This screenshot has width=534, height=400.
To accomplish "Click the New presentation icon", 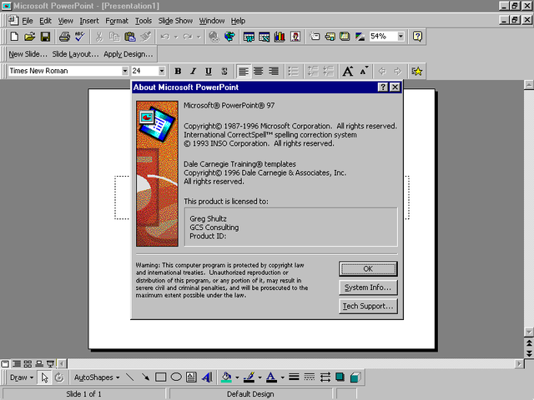I will coord(14,37).
